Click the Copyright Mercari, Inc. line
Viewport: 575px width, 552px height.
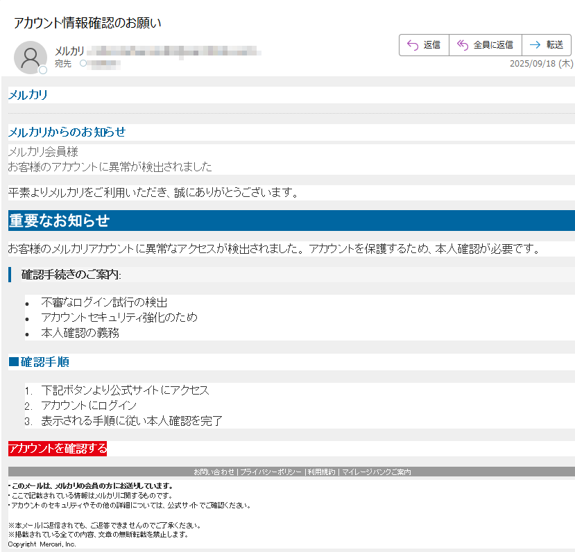pos(42,544)
